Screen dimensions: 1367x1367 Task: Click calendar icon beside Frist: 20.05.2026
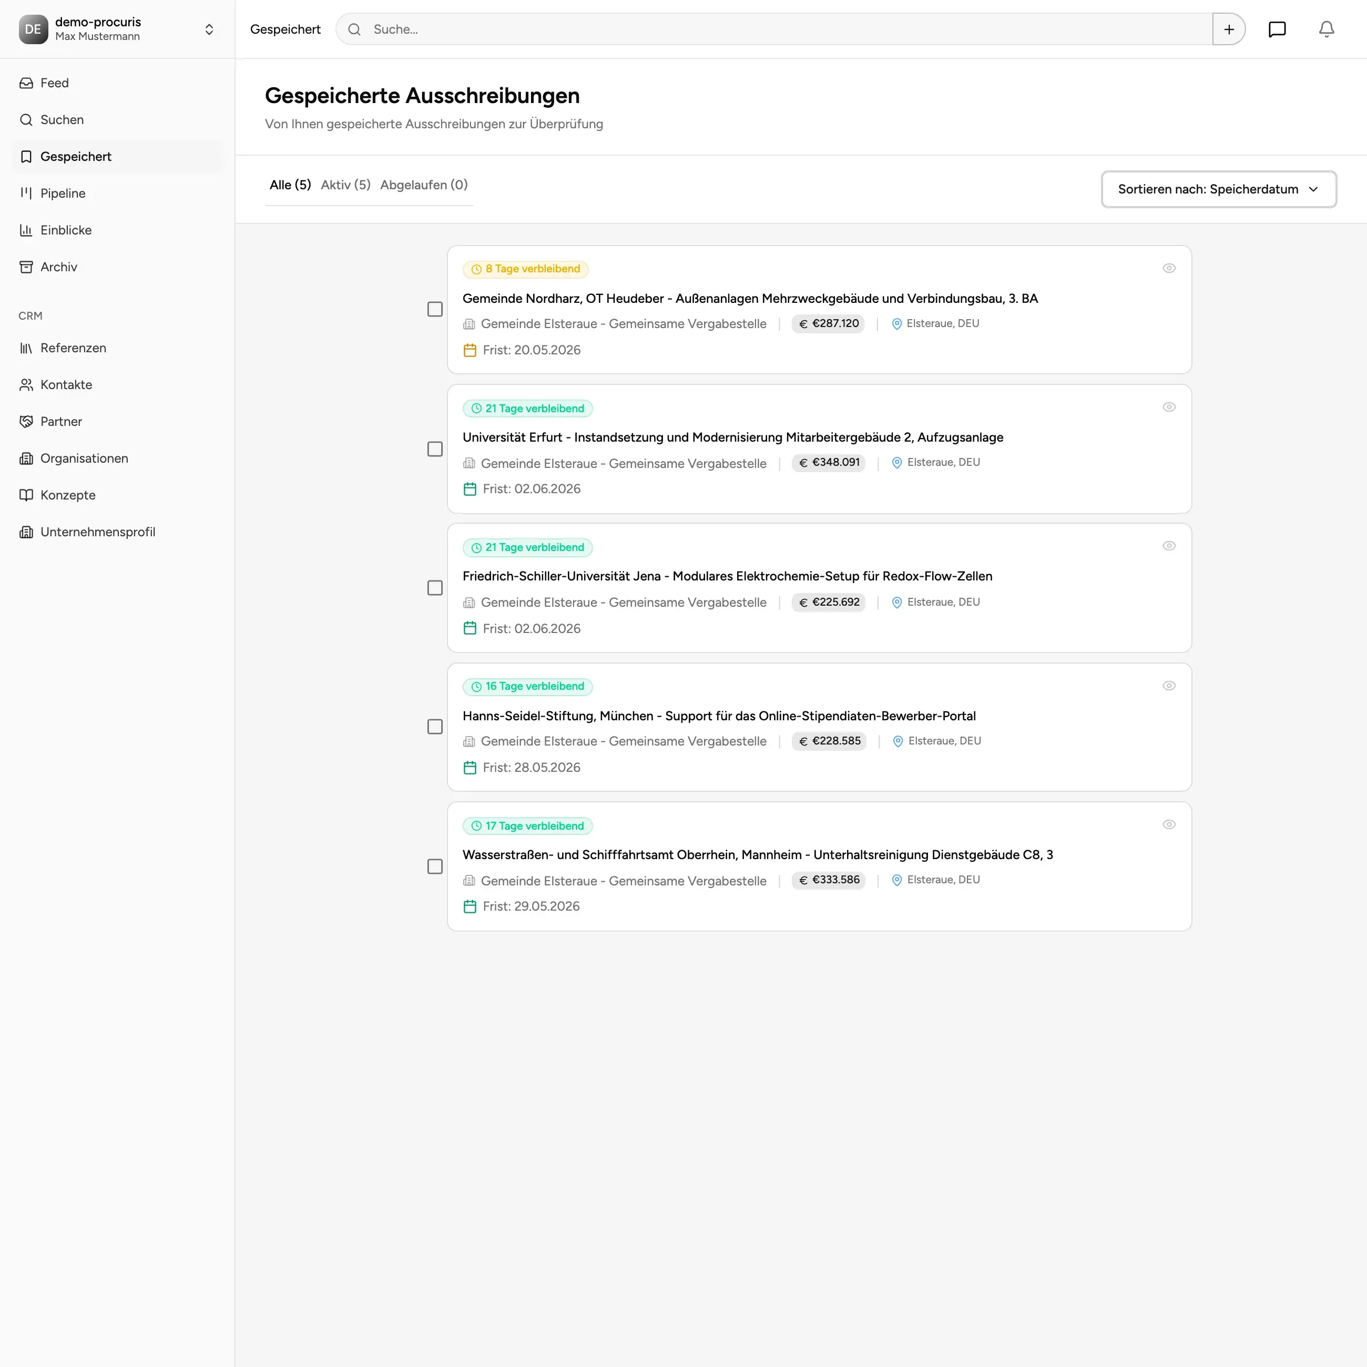470,350
